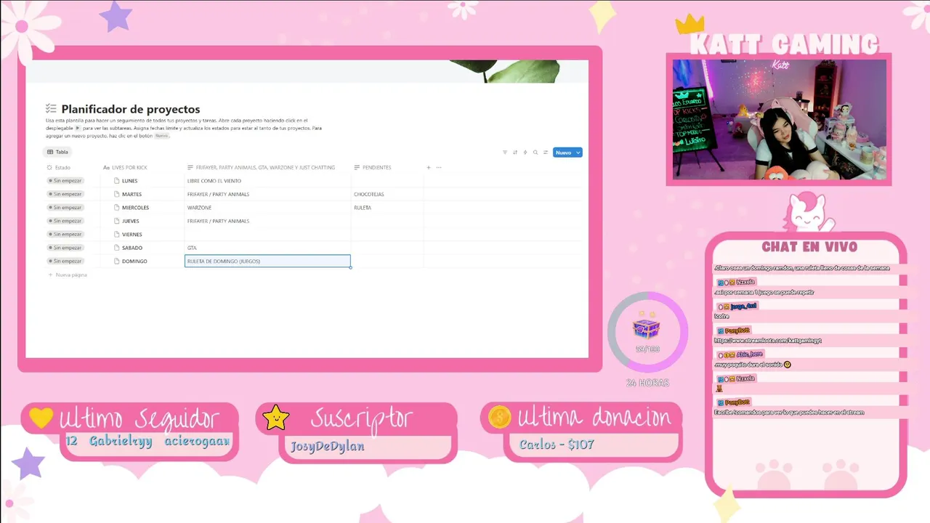The height and width of the screenshot is (523, 930).
Task: Select the LIBRE COMO EL VIENTO cell
Action: [x=268, y=181]
